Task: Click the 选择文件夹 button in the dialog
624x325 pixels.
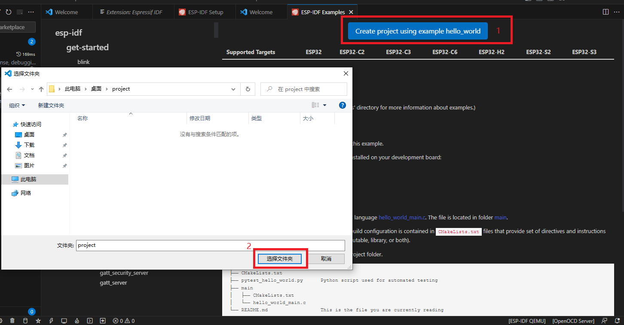Action: (280, 259)
